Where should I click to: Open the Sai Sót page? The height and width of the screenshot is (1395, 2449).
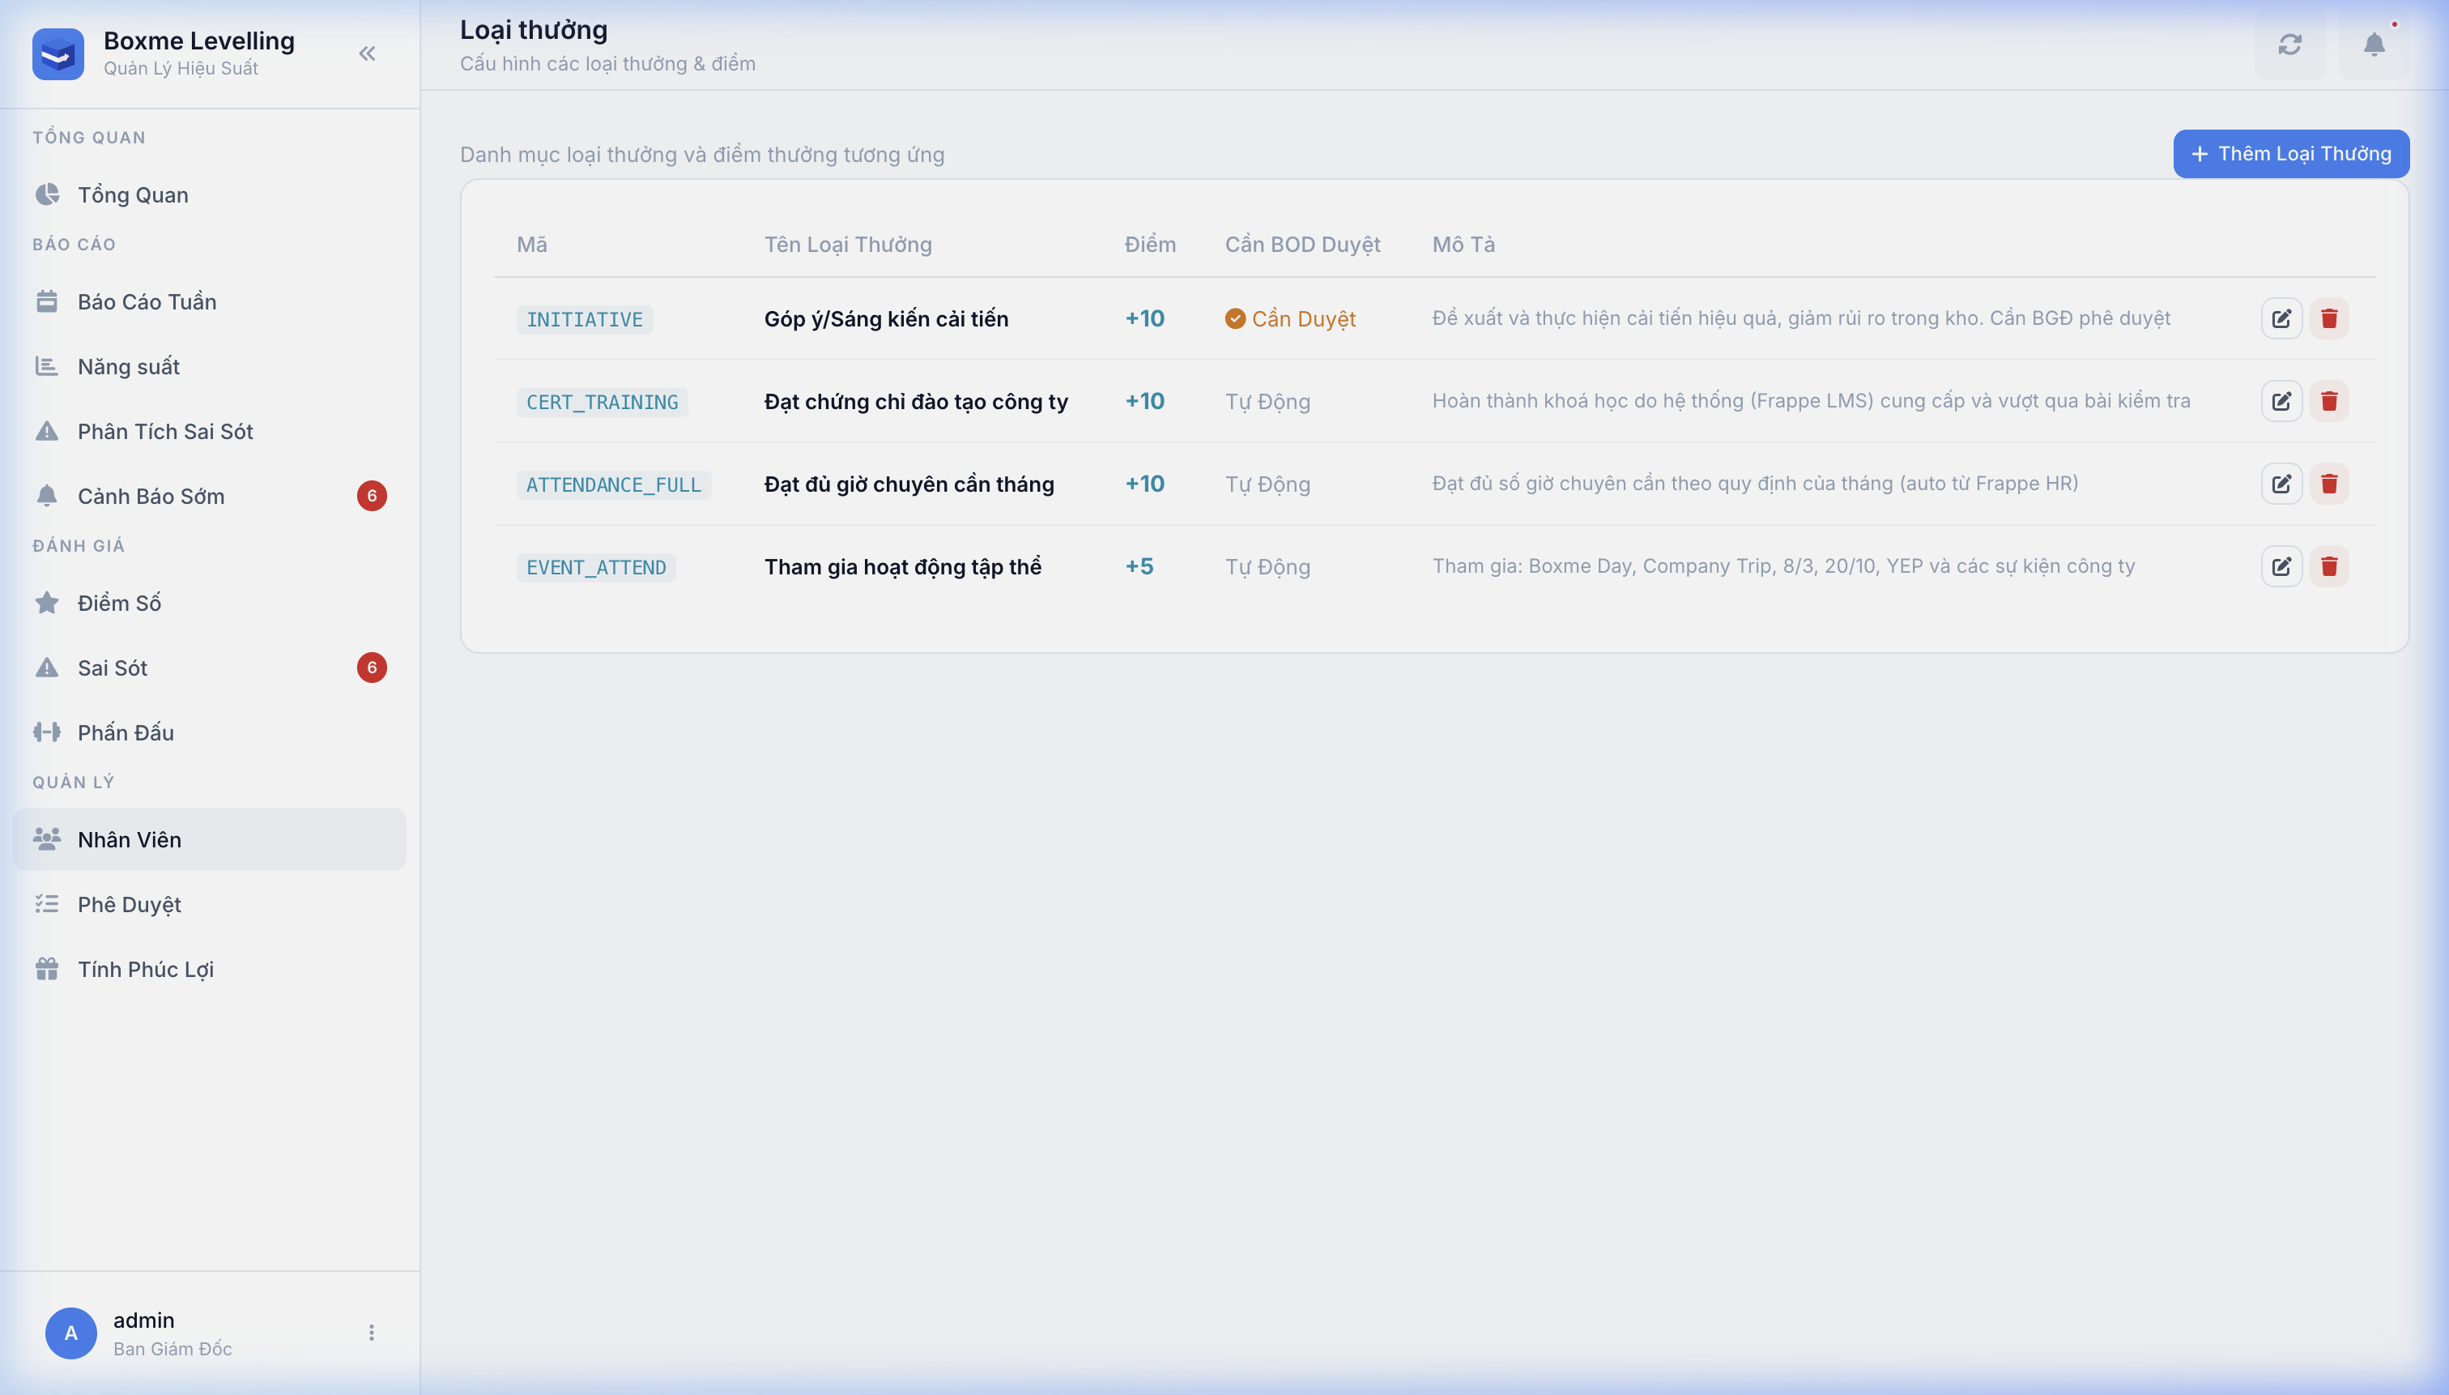coord(112,668)
